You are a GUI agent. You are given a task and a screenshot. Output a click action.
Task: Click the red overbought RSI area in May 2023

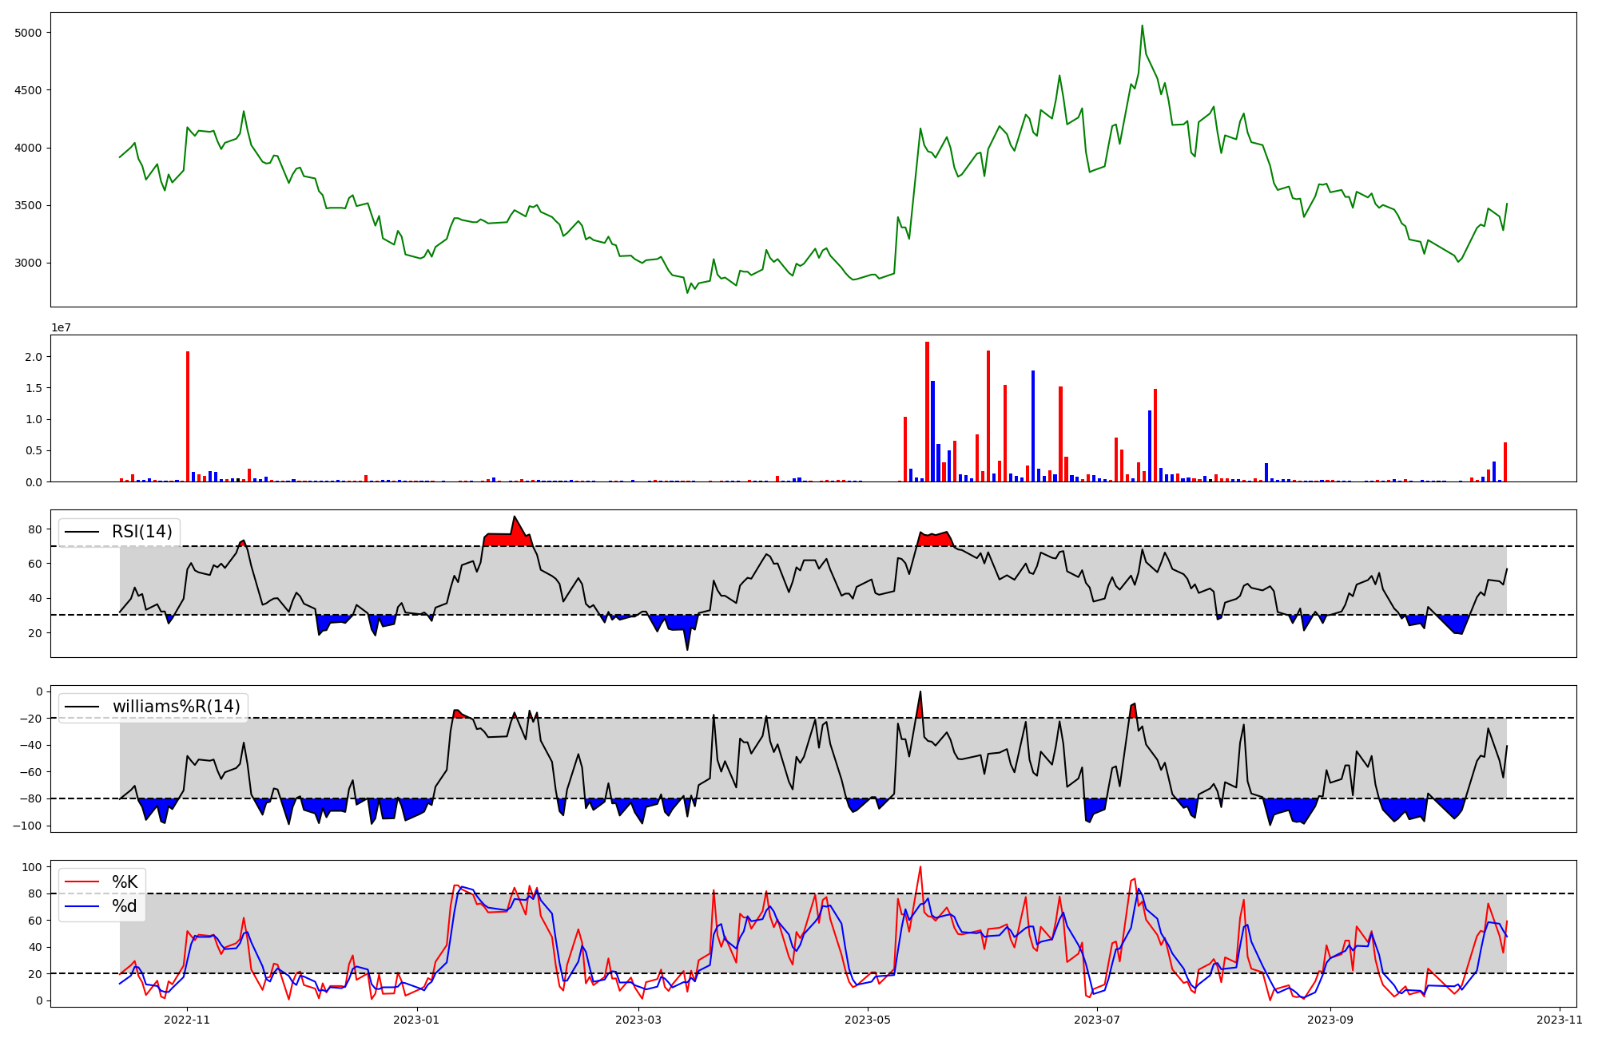coord(935,539)
